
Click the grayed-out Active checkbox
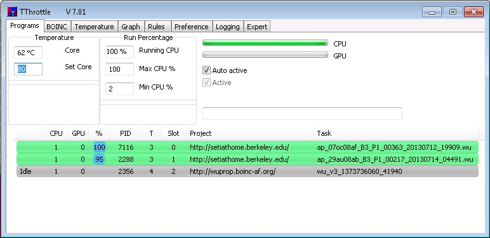[206, 83]
